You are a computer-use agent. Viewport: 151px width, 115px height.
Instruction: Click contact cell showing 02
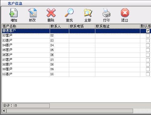pos(59,36)
